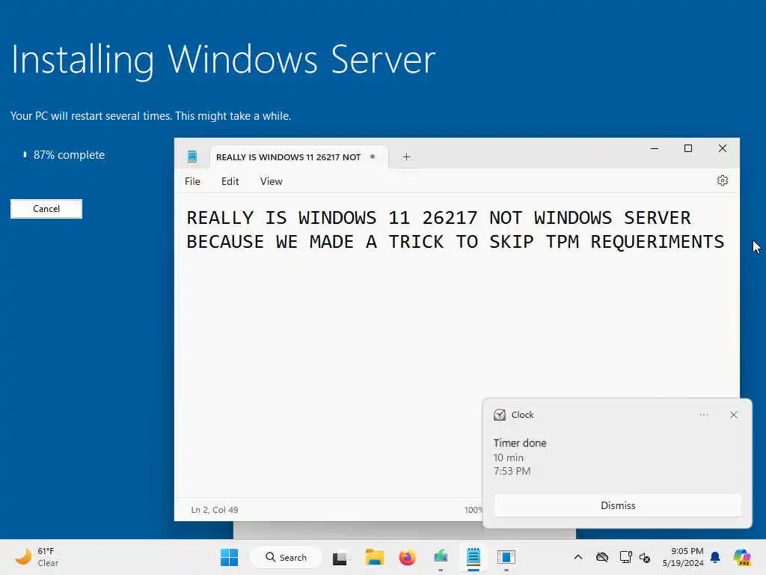Image resolution: width=766 pixels, height=575 pixels.
Task: Open the Notepad Edit menu
Action: [230, 181]
